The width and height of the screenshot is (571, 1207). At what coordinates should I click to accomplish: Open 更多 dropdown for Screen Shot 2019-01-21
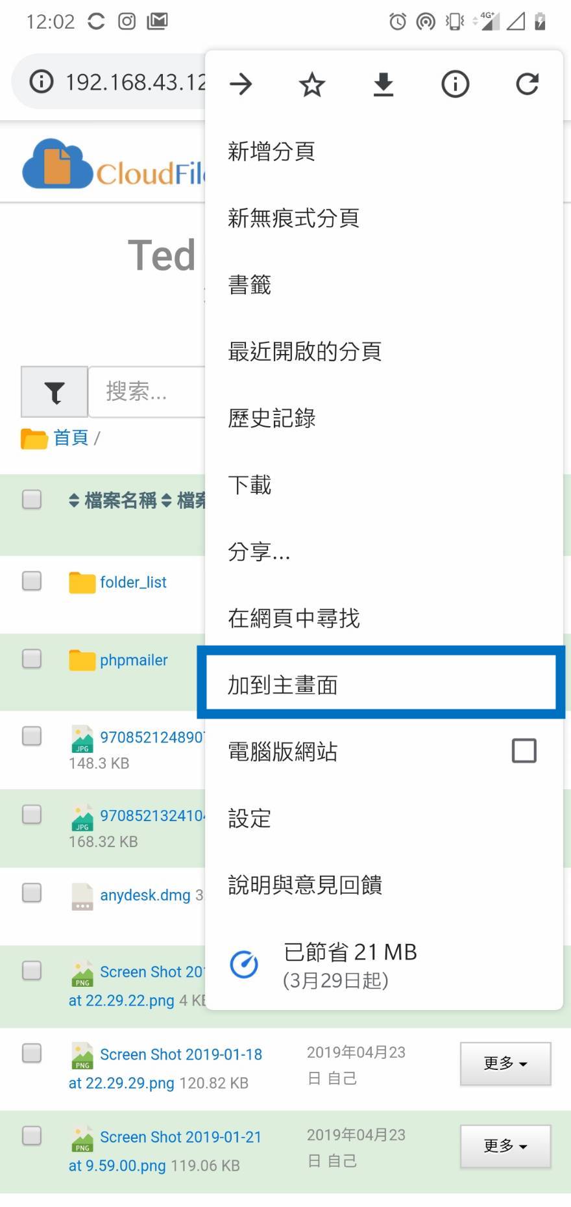505,1146
